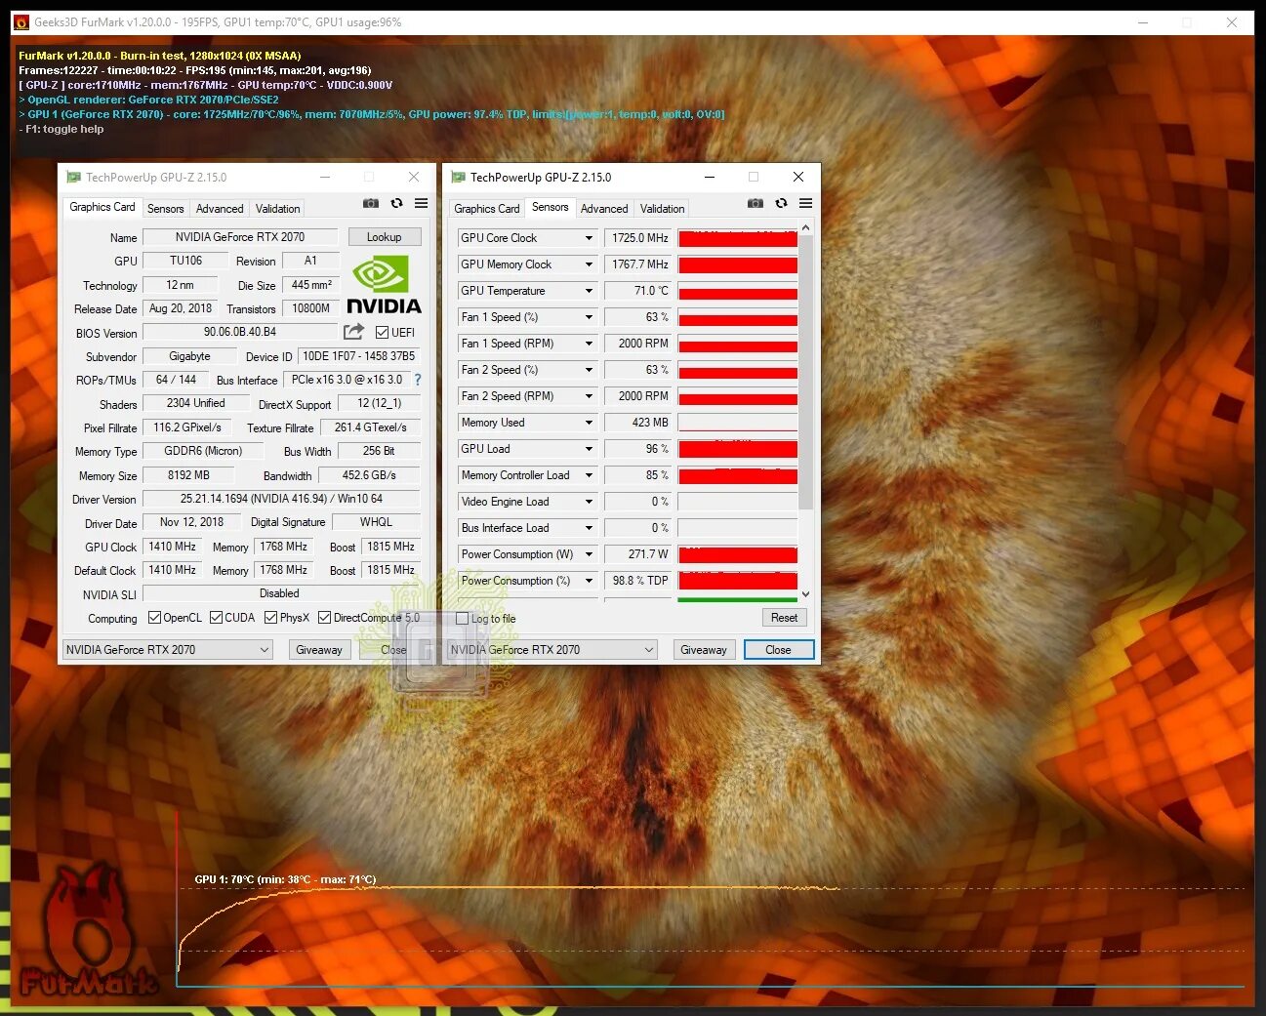Open the hamburger menu in Sensors GPU-Z window
This screenshot has width=1266, height=1016.
(x=805, y=203)
